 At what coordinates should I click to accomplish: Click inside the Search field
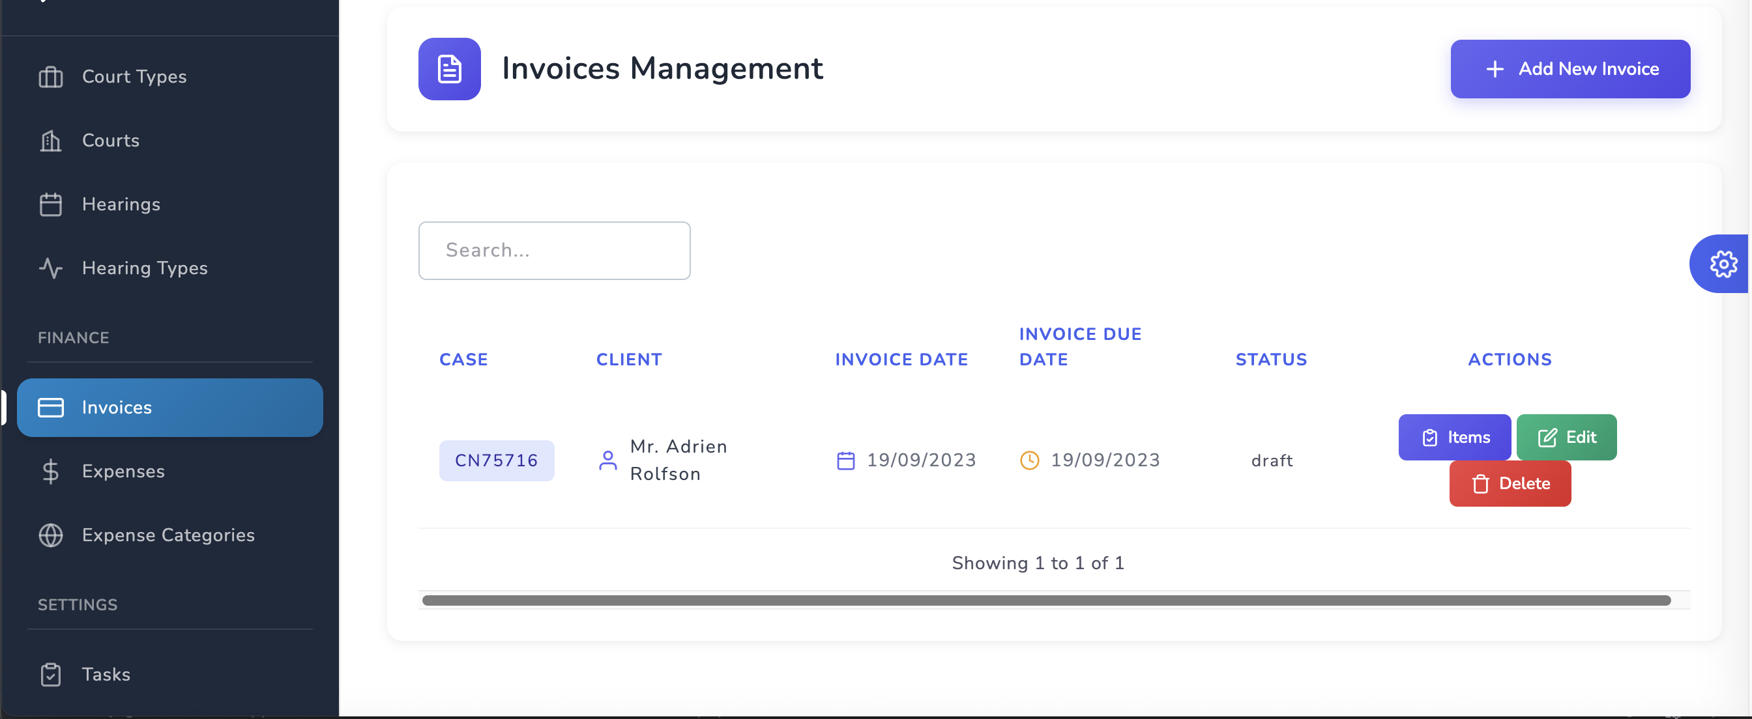tap(553, 250)
